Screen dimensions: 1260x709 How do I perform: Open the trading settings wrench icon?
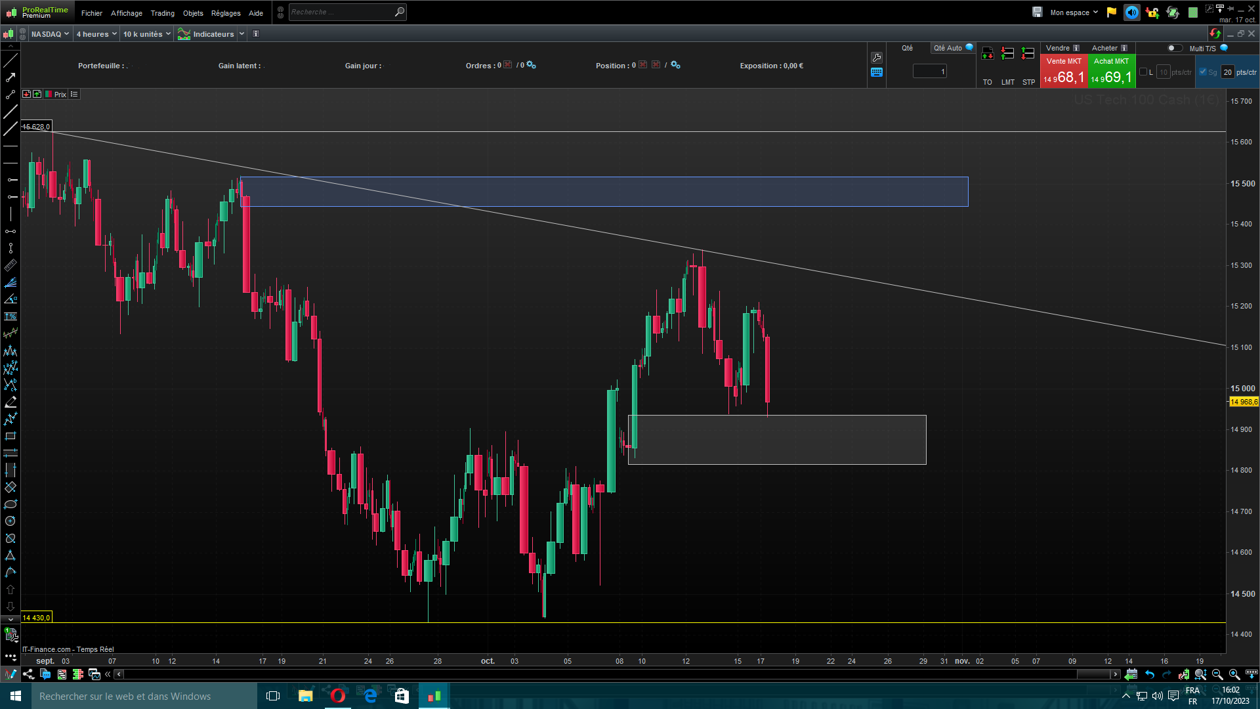pyautogui.click(x=877, y=58)
